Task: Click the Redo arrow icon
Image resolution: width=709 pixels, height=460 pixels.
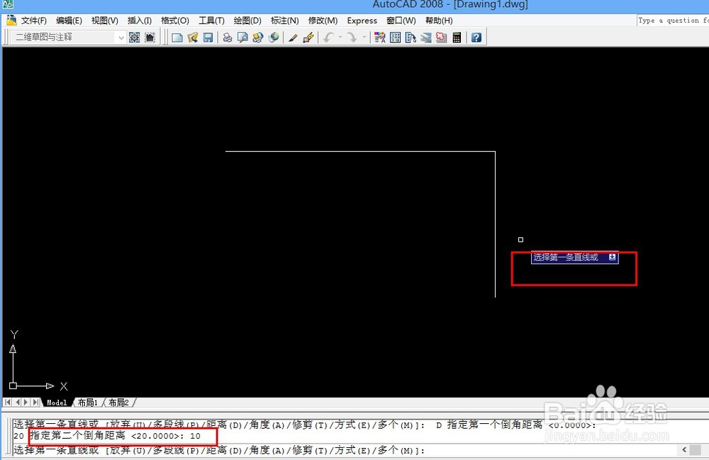Action: 352,38
